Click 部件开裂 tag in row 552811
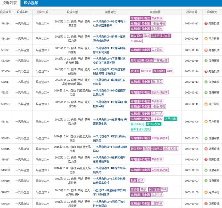This screenshot has width=222, height=208. (157, 82)
